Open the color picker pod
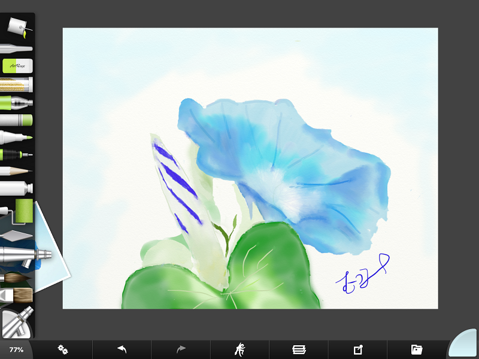The width and height of the screenshot is (479, 359). click(x=465, y=345)
